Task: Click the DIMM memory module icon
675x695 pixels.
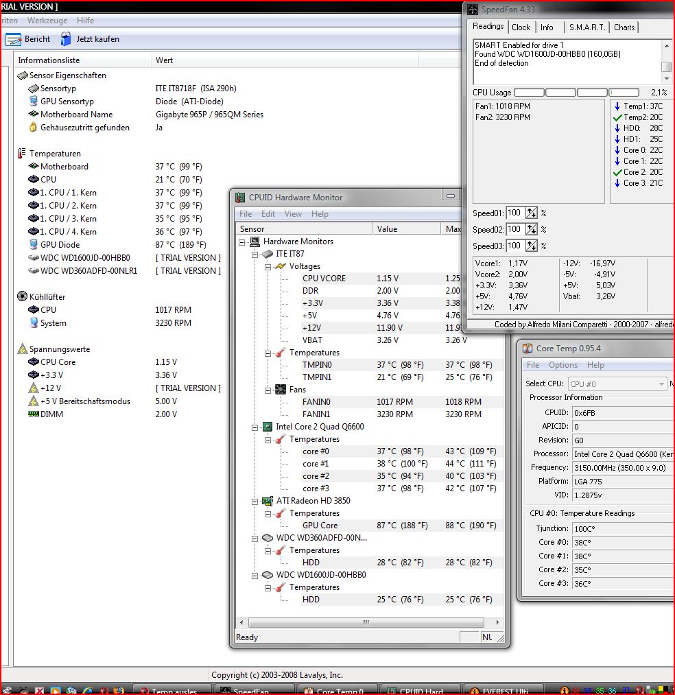Action: coord(33,414)
